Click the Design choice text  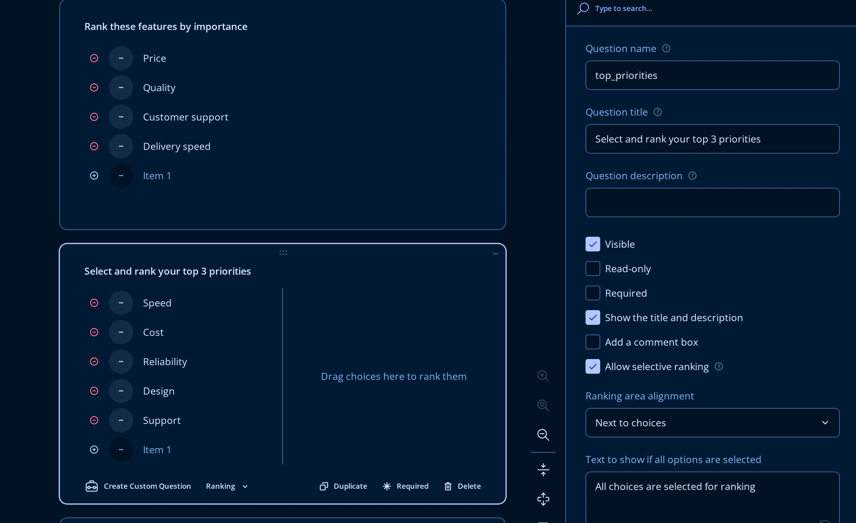pos(159,391)
